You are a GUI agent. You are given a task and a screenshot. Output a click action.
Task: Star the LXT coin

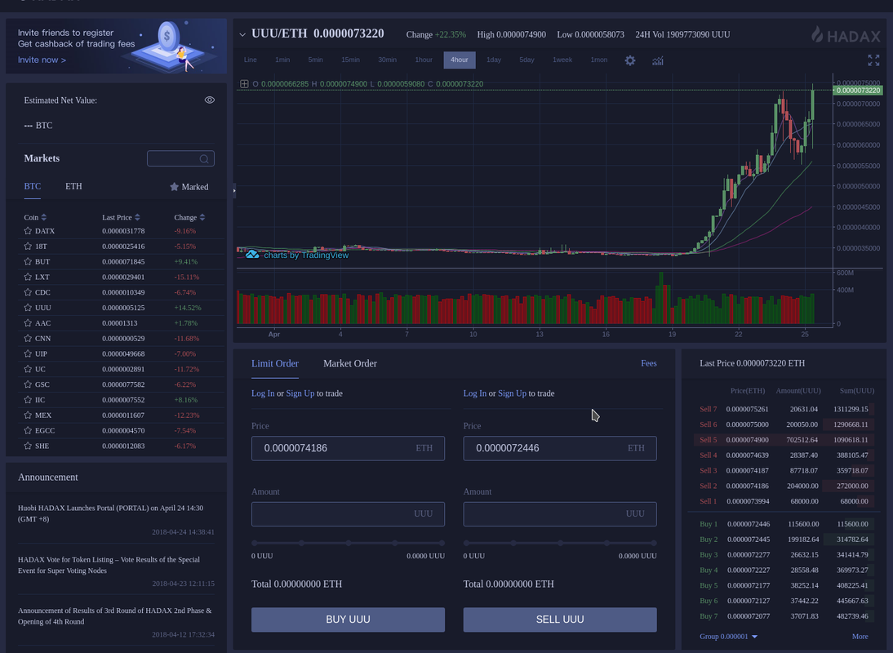pos(27,278)
